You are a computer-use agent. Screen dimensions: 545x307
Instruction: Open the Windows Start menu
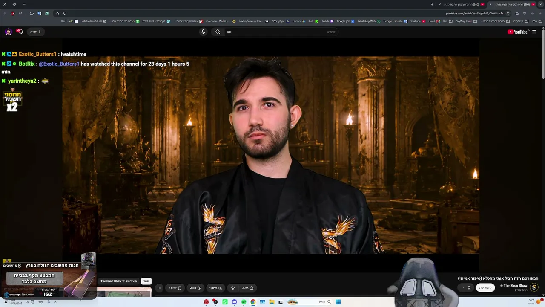338,302
